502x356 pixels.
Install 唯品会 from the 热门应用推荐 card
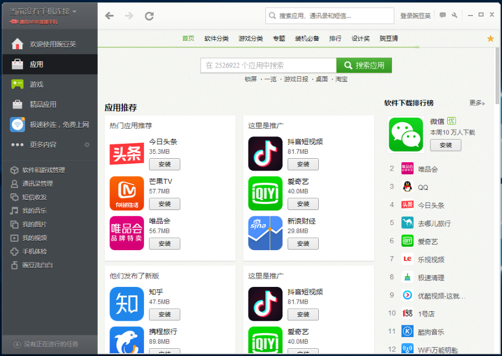click(x=165, y=244)
